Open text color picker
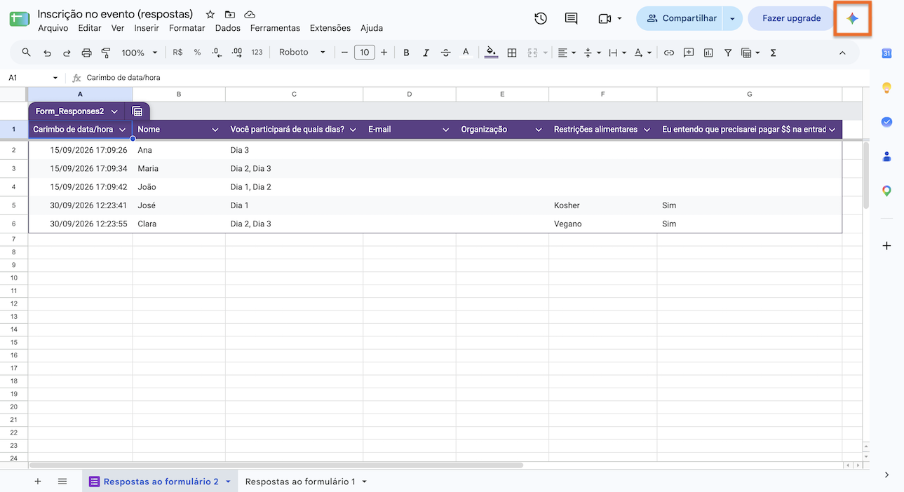The image size is (904, 492). pos(466,53)
